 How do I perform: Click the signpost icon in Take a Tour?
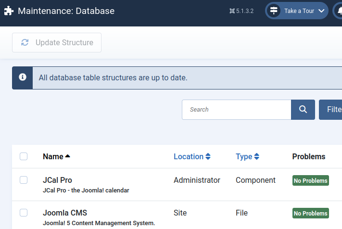[x=274, y=11]
